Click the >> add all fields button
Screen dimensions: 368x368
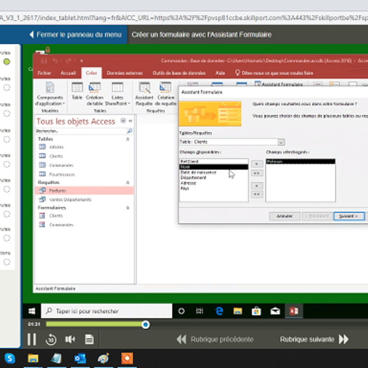tap(257, 173)
